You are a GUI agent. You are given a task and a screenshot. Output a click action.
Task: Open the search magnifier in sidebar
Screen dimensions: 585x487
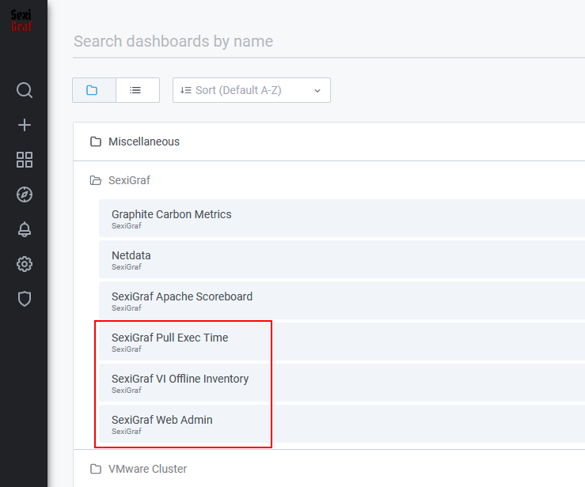coord(25,90)
